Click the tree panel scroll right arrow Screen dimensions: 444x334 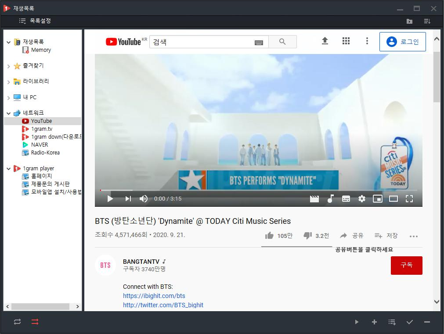coord(78,306)
